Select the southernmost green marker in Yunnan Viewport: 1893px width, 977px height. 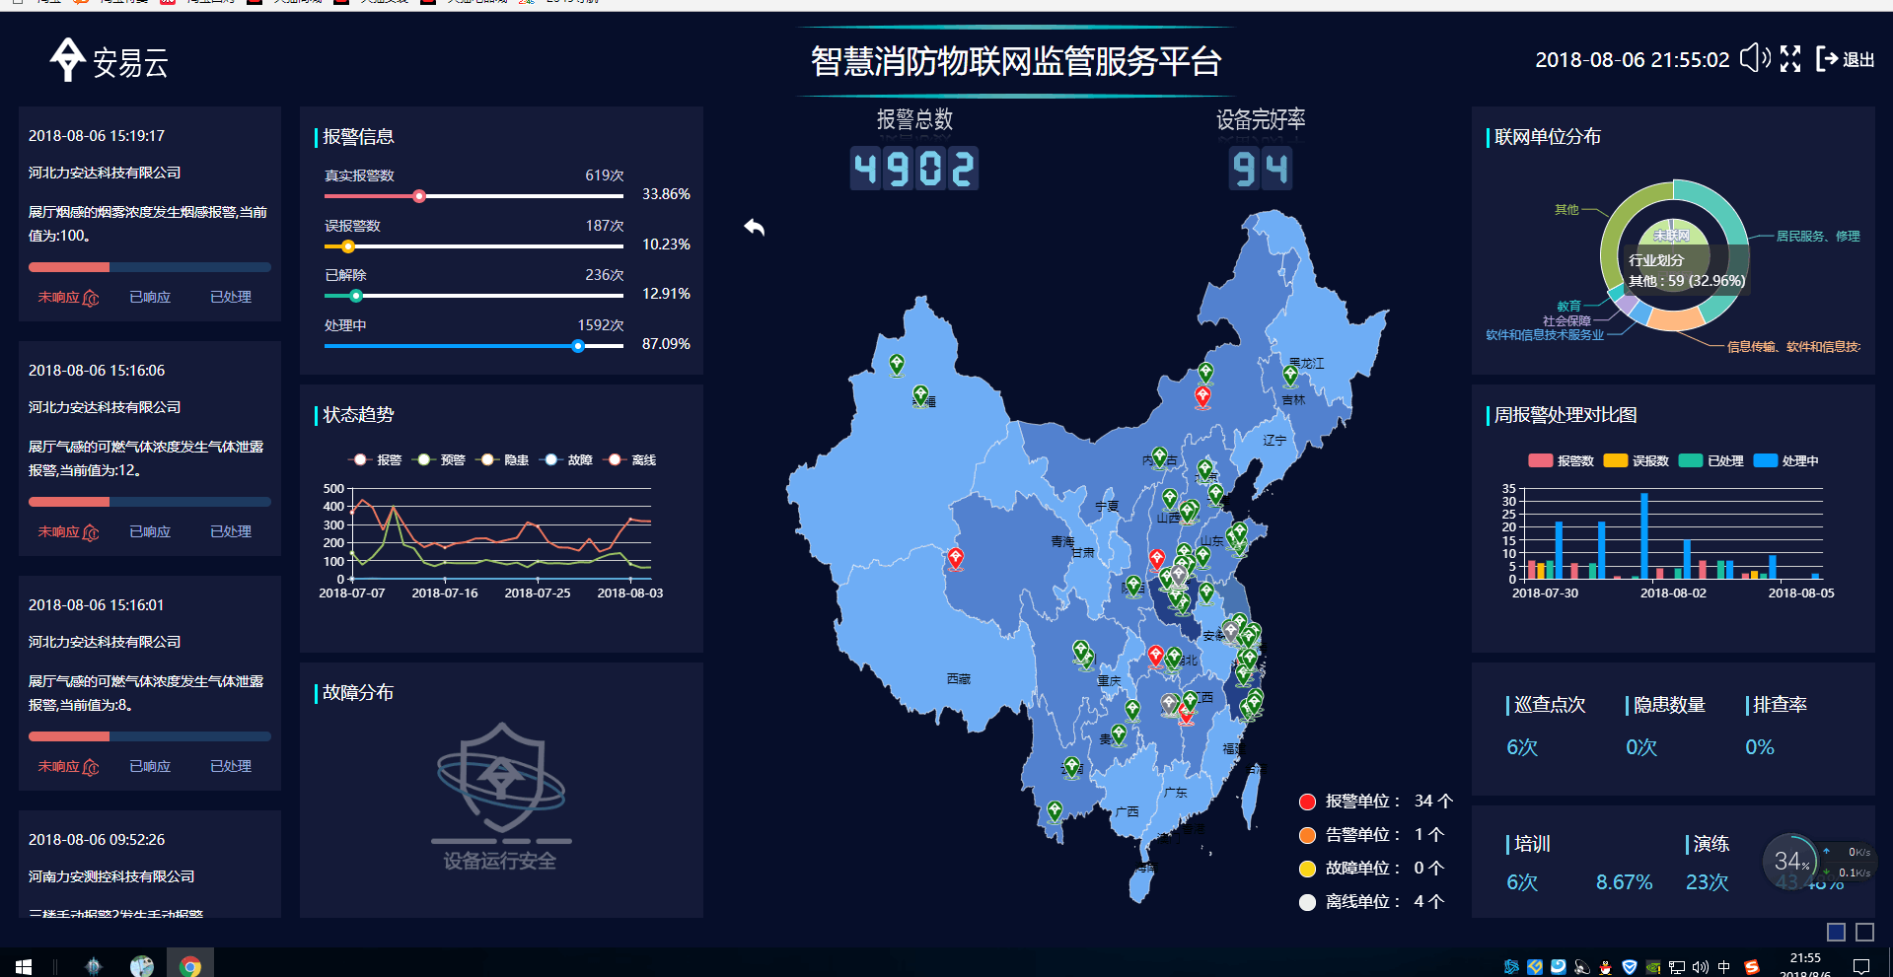[x=1055, y=810]
